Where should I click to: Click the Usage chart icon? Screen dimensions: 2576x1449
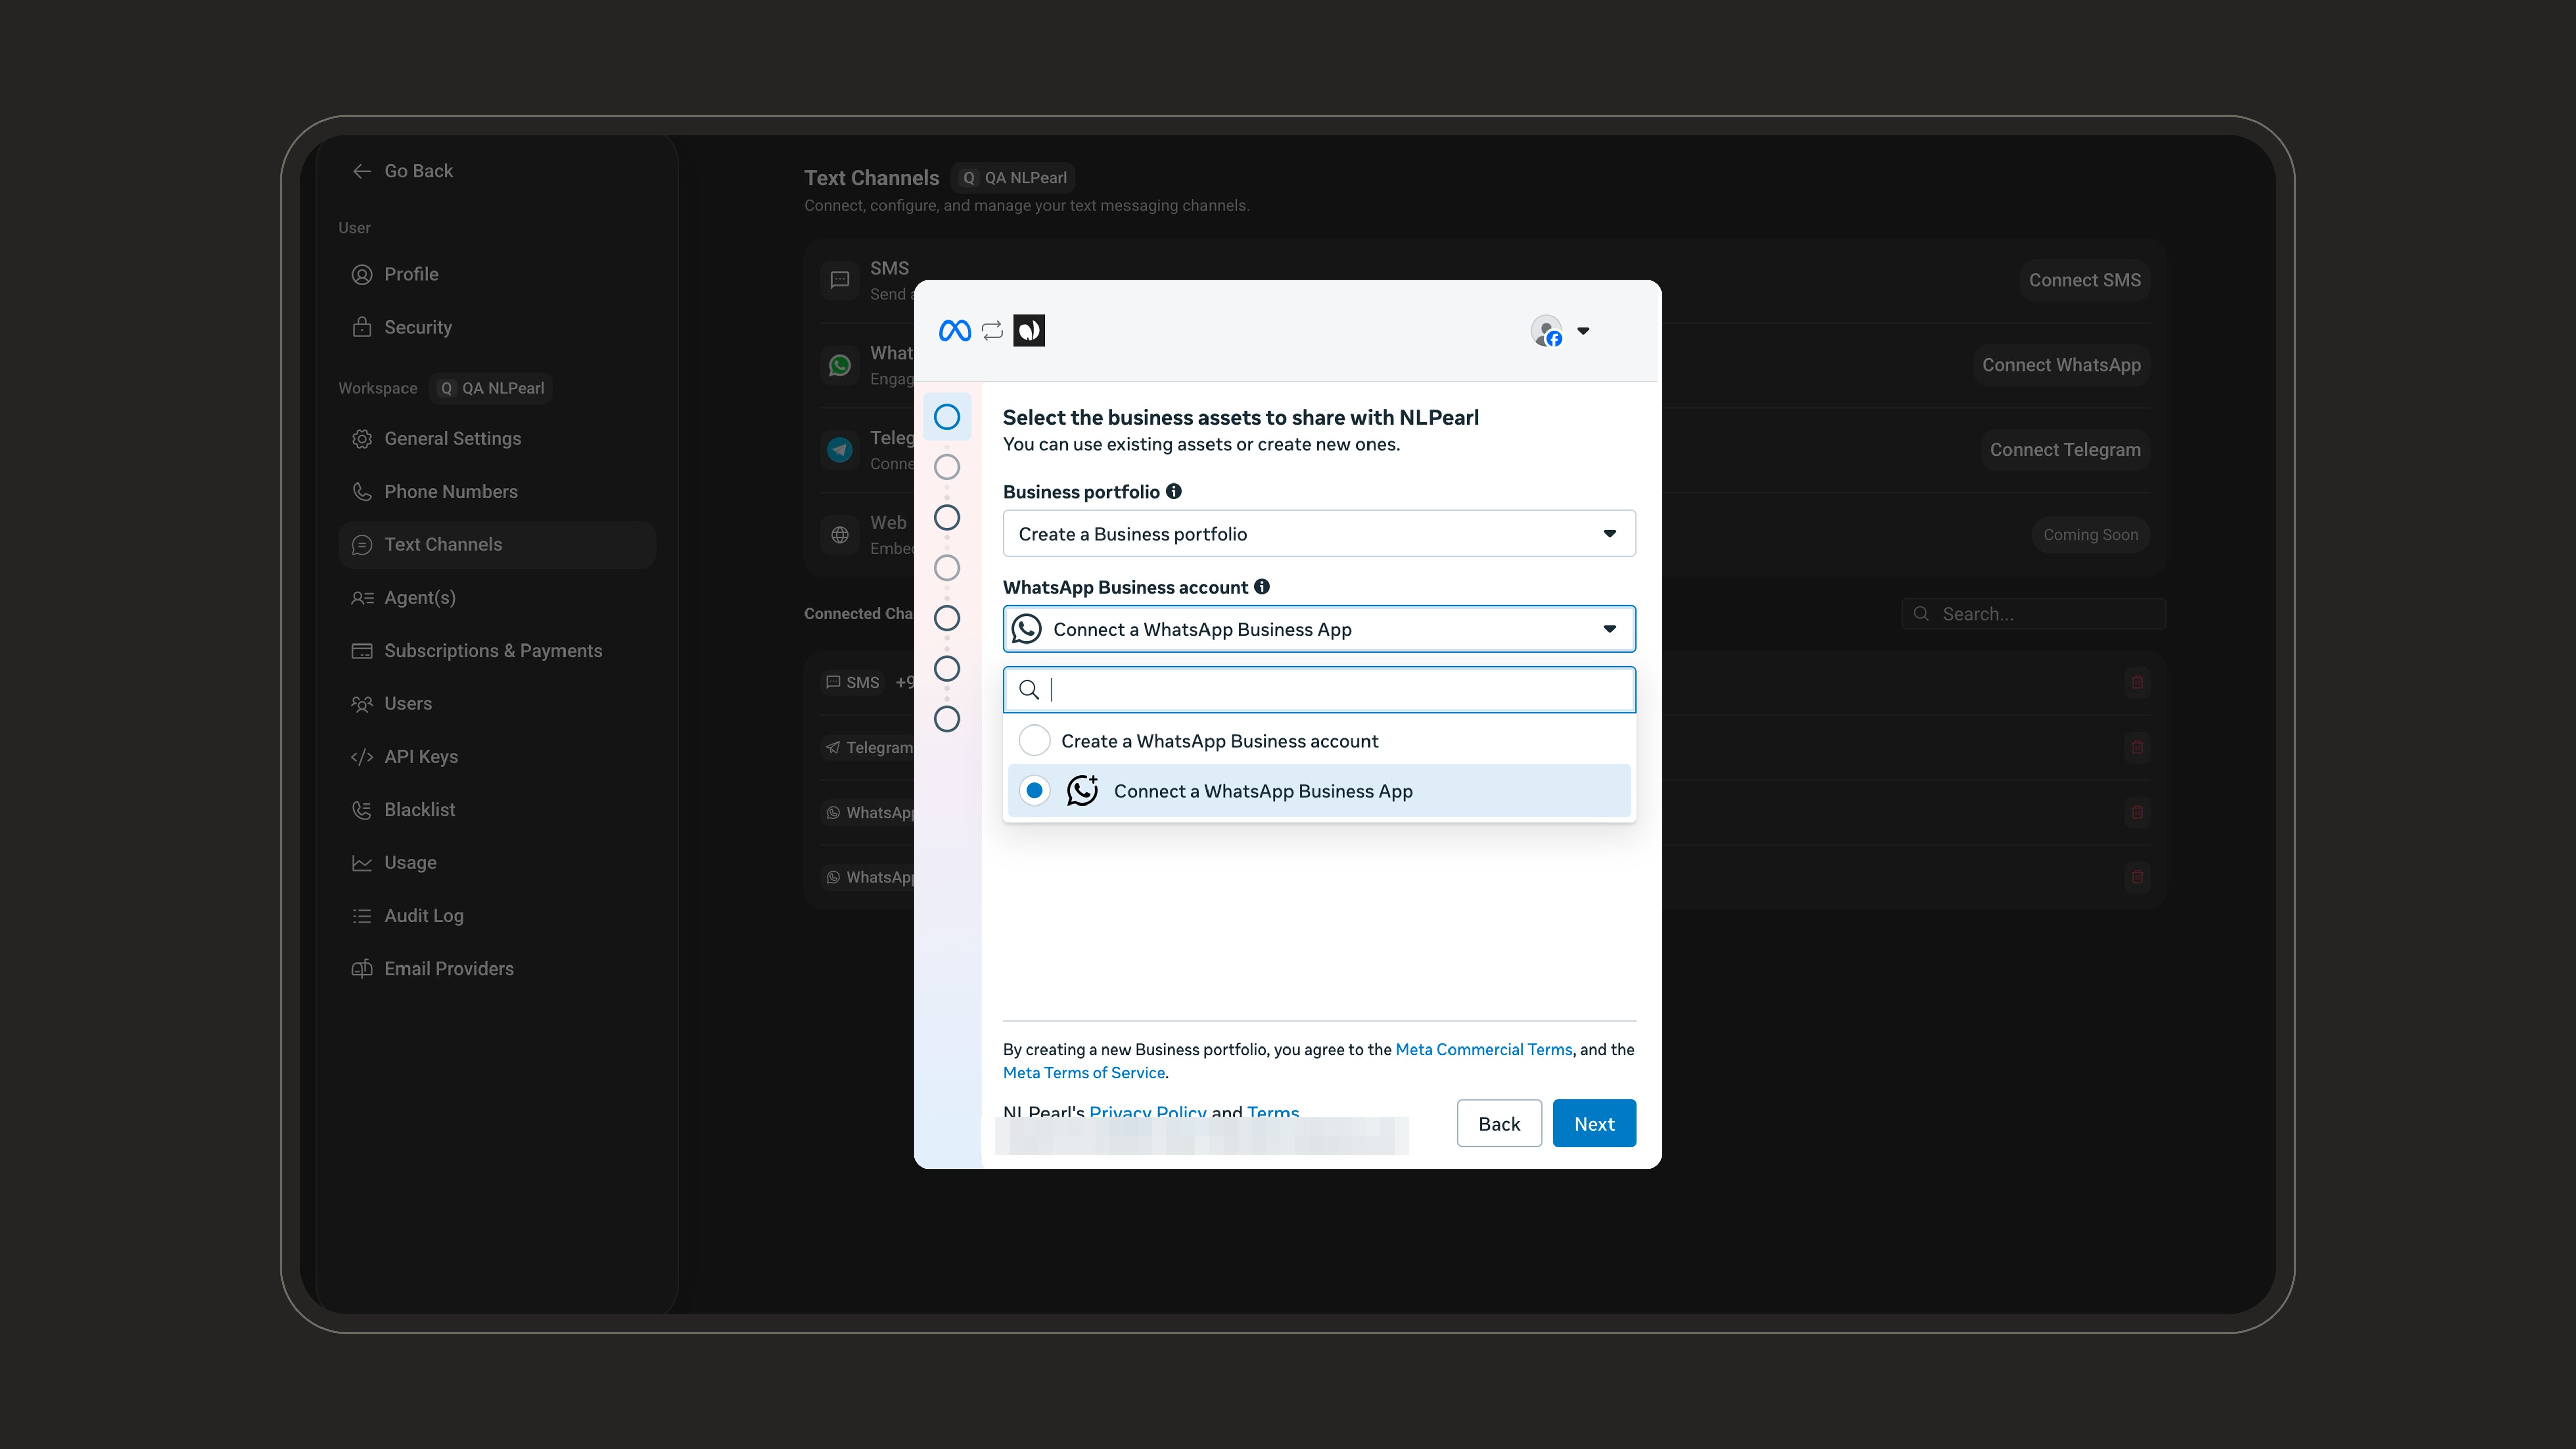click(362, 863)
